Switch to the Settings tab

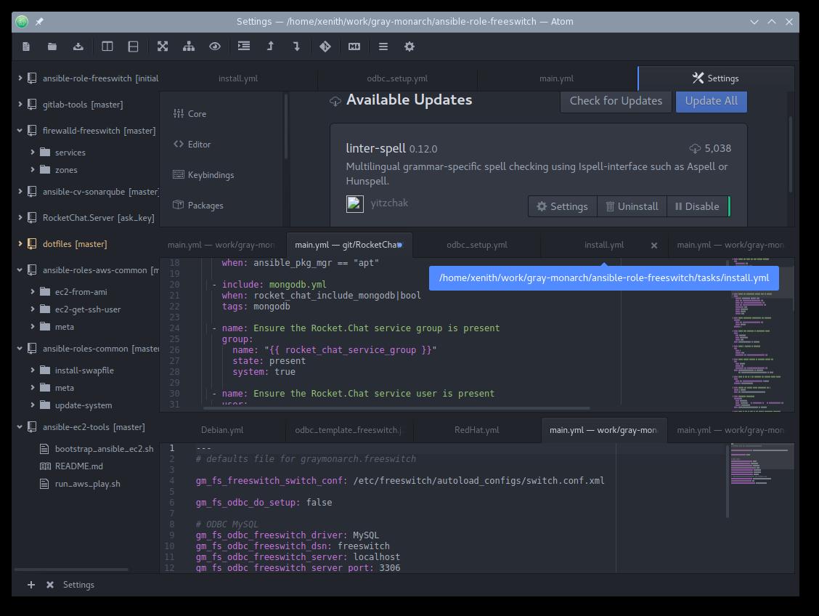(x=716, y=78)
